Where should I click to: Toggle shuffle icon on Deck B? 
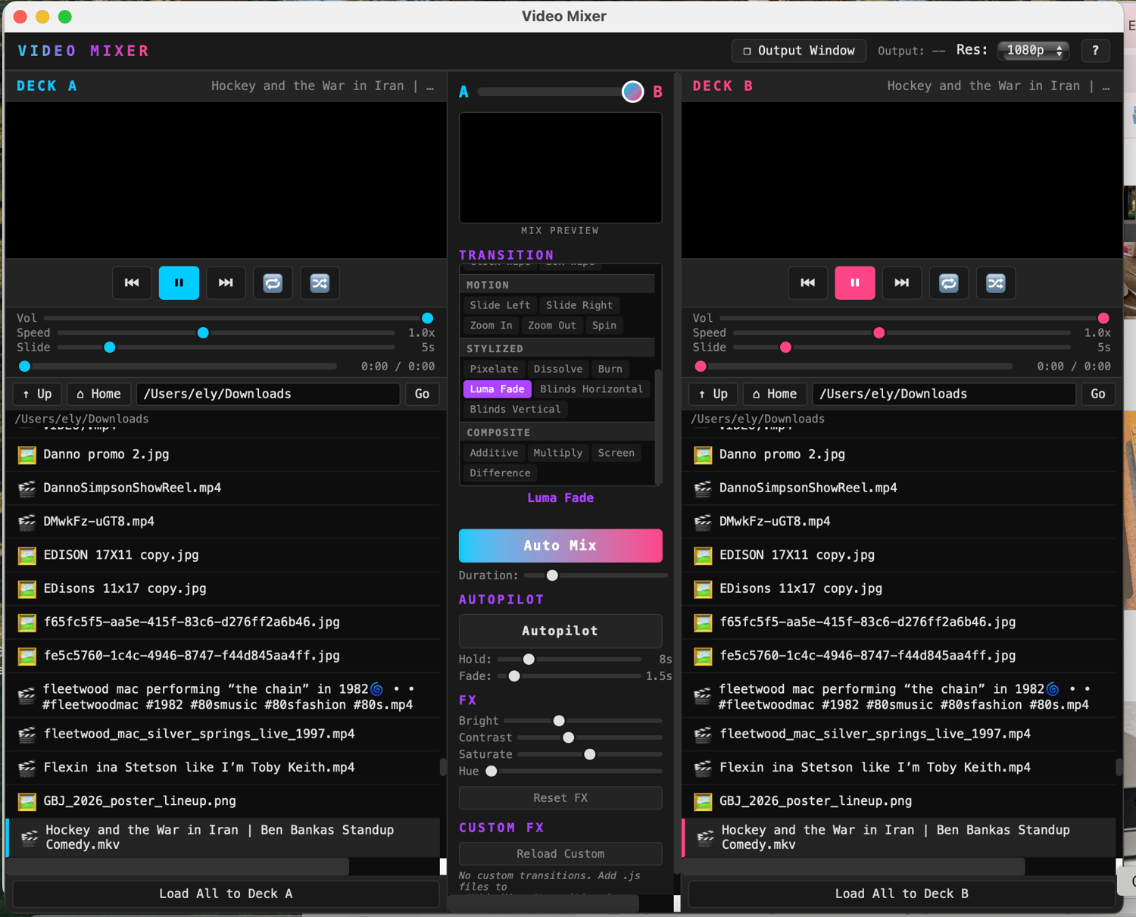[996, 282]
